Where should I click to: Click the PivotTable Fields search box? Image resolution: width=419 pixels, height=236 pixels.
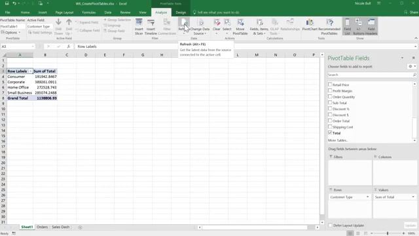372,75
